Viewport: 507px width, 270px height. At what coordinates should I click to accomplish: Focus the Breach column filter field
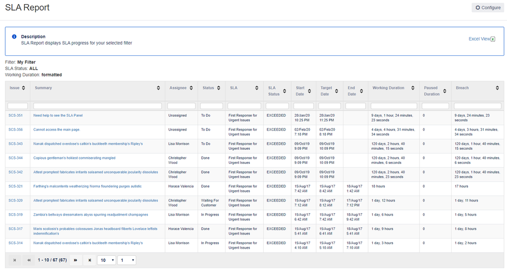[478, 106]
